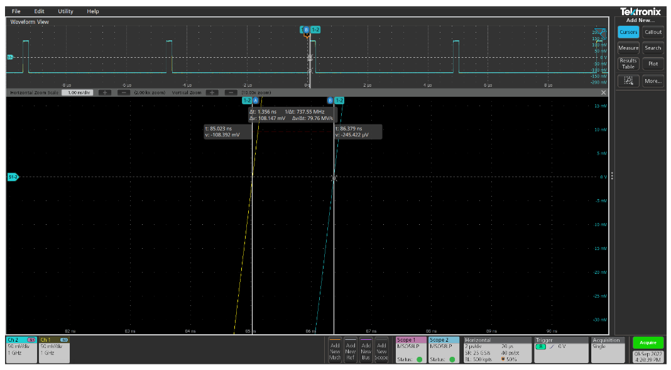Open the Callout tool

click(653, 32)
